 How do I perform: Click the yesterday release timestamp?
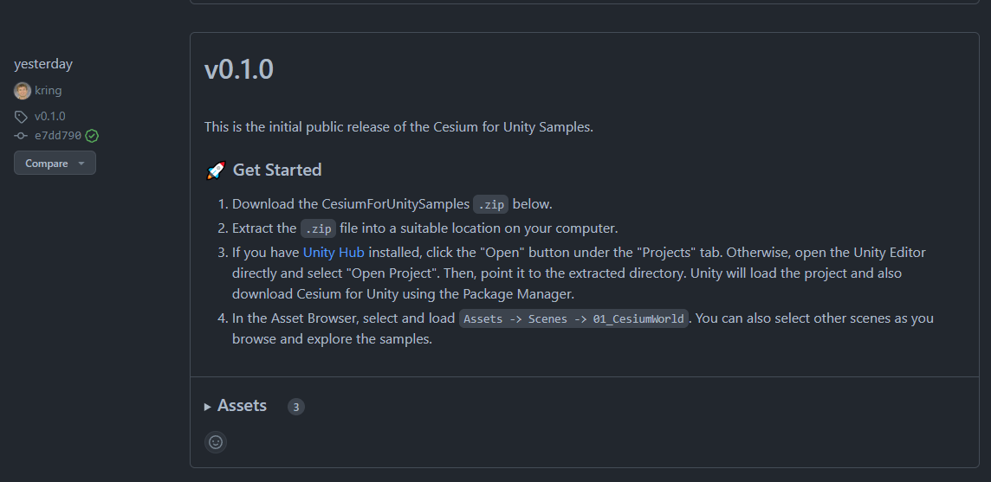click(43, 64)
